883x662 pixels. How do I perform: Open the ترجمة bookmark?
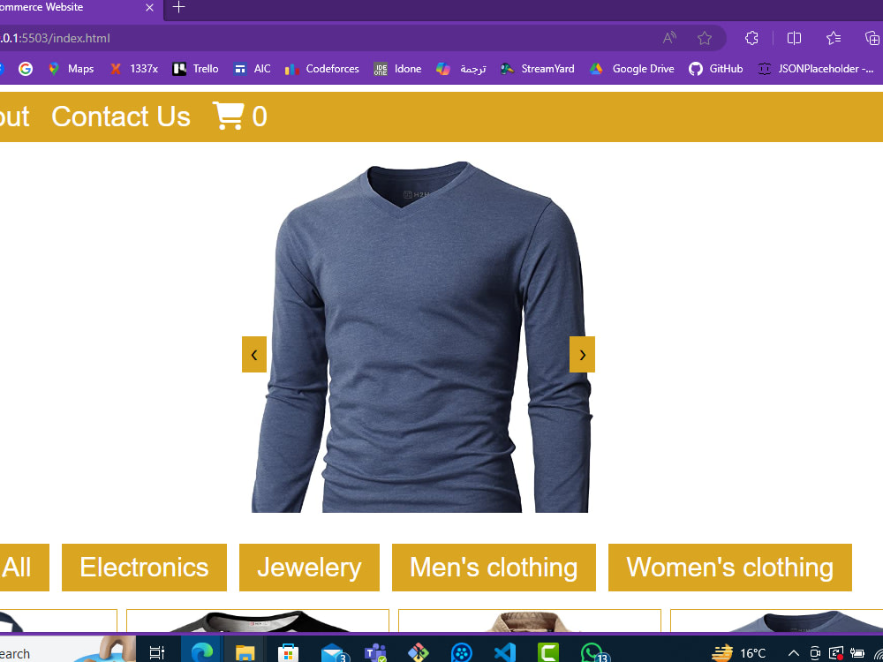point(461,69)
